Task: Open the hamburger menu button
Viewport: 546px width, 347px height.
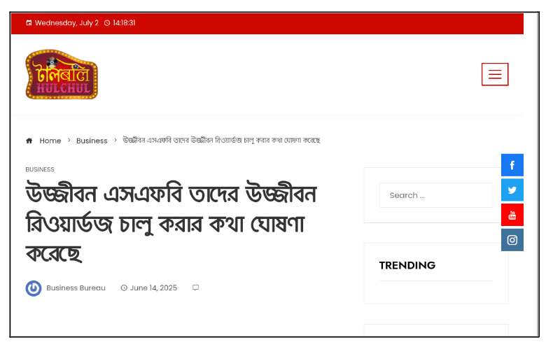Action: [x=494, y=74]
